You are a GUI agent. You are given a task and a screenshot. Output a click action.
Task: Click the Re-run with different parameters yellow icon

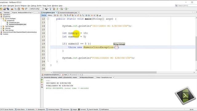[42, 82]
